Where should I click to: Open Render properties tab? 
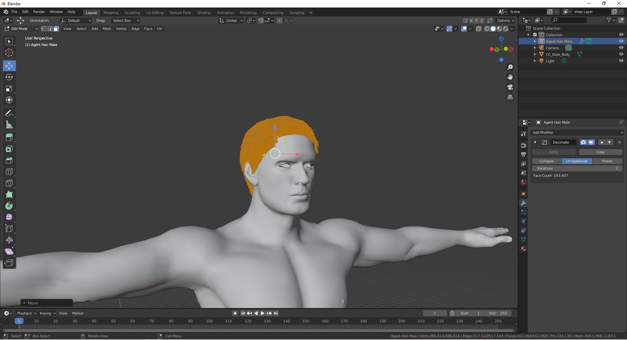[523, 145]
